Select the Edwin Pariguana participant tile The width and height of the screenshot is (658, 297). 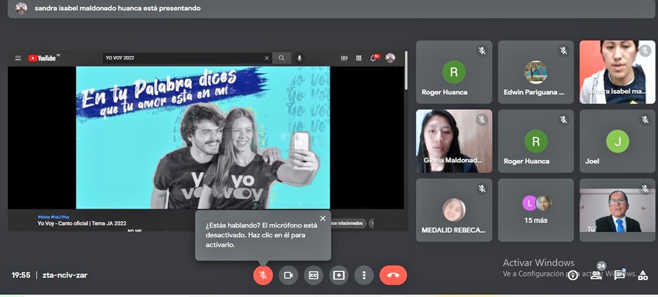pyautogui.click(x=536, y=72)
